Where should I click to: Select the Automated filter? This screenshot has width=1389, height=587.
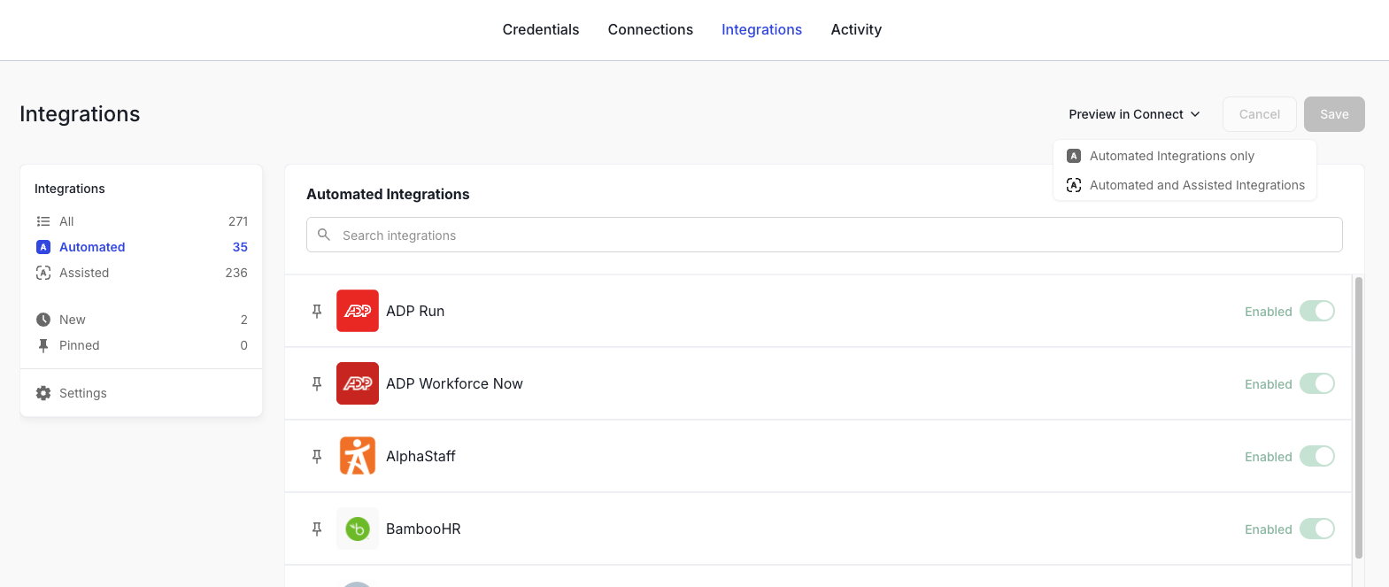pyautogui.click(x=142, y=247)
